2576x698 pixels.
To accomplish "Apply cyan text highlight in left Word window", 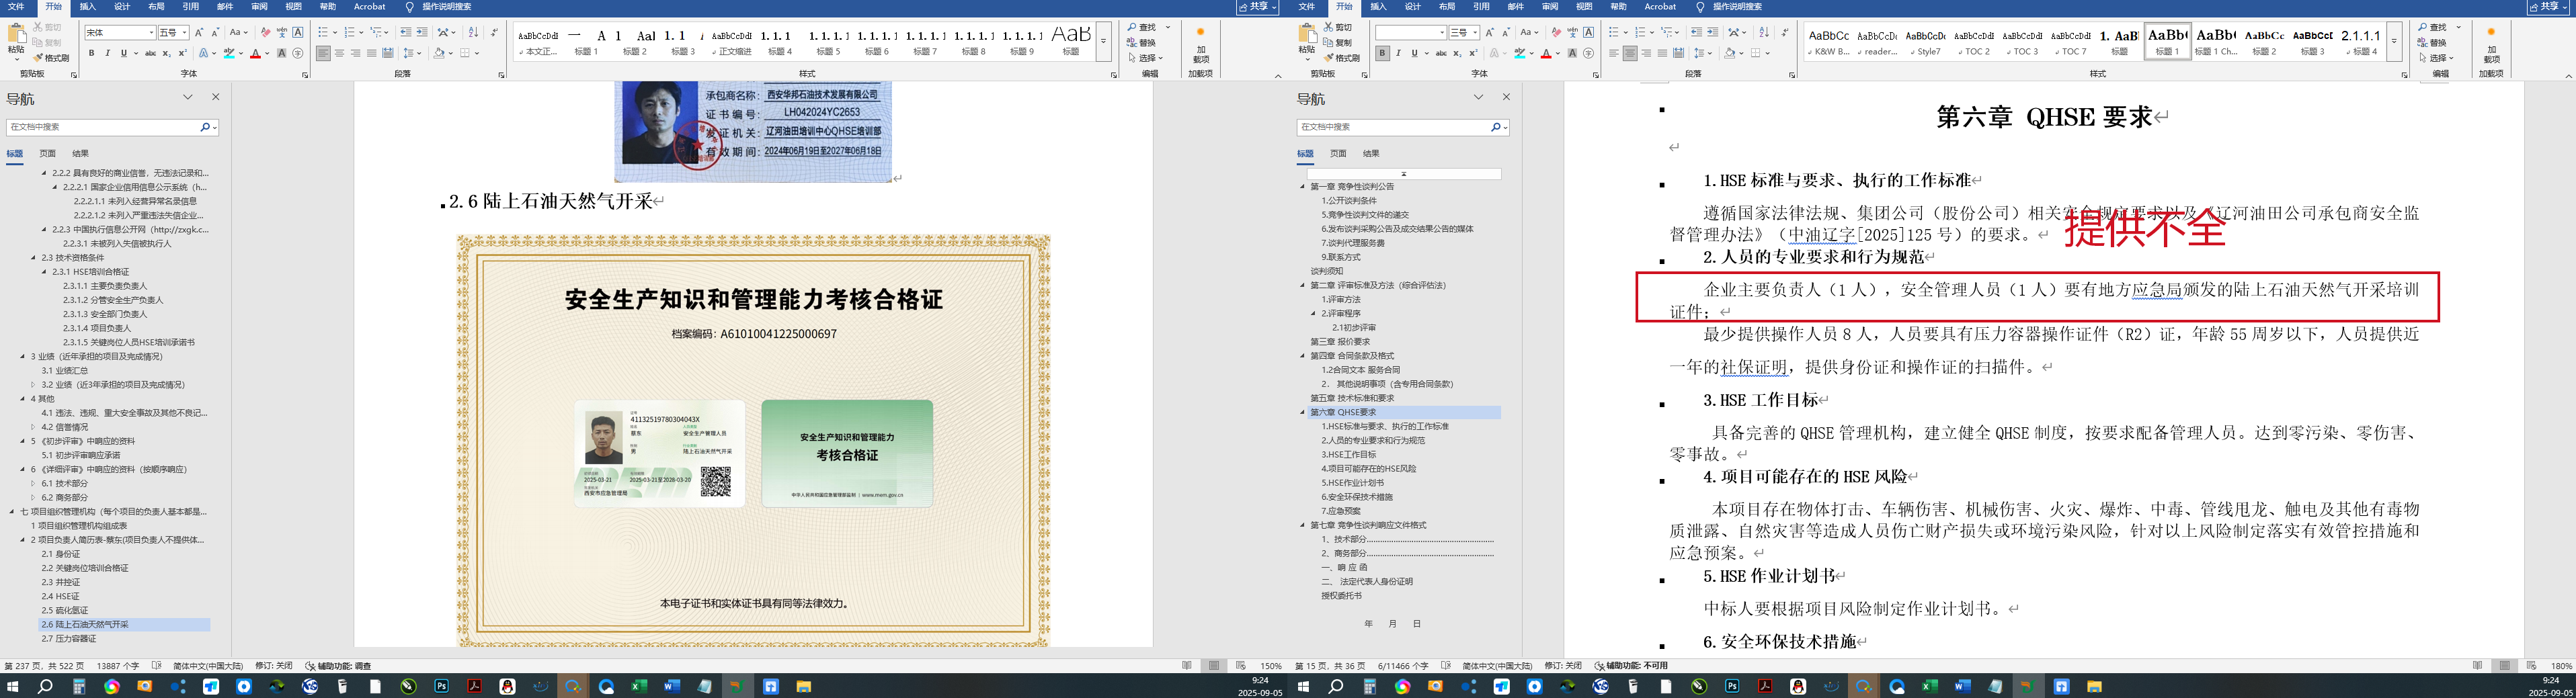I will point(229,53).
